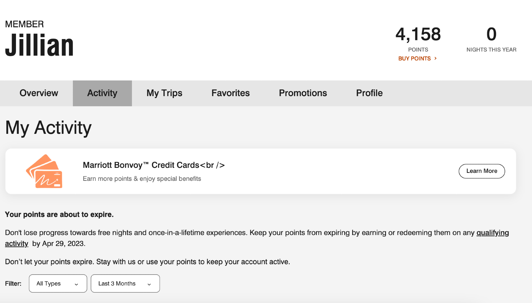Viewport: 532px width, 303px height.
Task: Click the Nights This Year count
Action: pos(491,34)
